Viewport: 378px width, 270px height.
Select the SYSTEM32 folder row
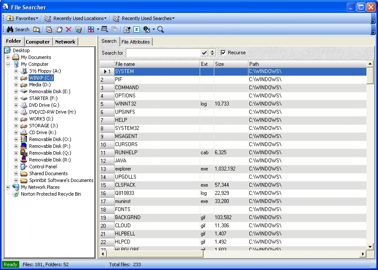[x=233, y=128]
